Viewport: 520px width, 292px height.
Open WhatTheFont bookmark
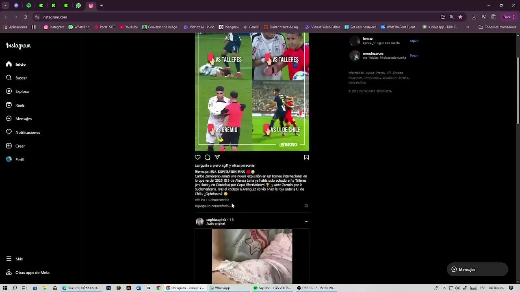tap(399, 27)
